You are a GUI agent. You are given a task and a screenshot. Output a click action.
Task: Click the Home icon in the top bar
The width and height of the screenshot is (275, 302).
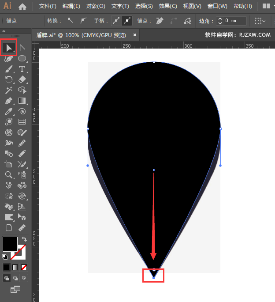(22, 7)
